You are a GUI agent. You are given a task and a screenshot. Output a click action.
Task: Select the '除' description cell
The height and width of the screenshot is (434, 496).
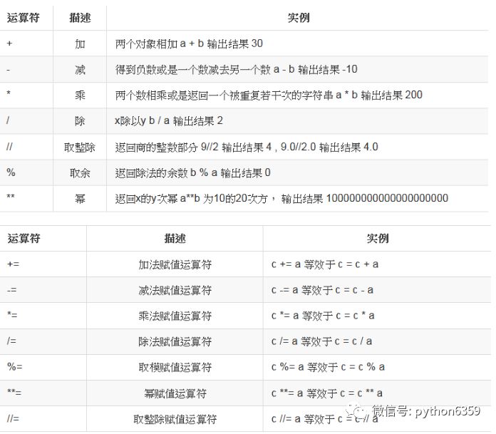point(80,121)
